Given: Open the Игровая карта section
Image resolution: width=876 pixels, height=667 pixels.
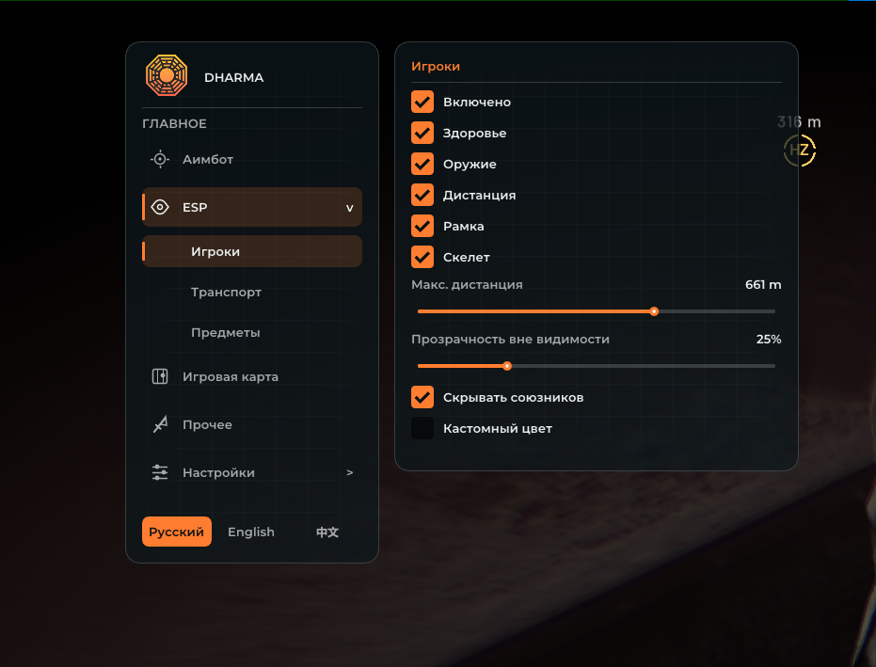Looking at the screenshot, I should click(252, 376).
